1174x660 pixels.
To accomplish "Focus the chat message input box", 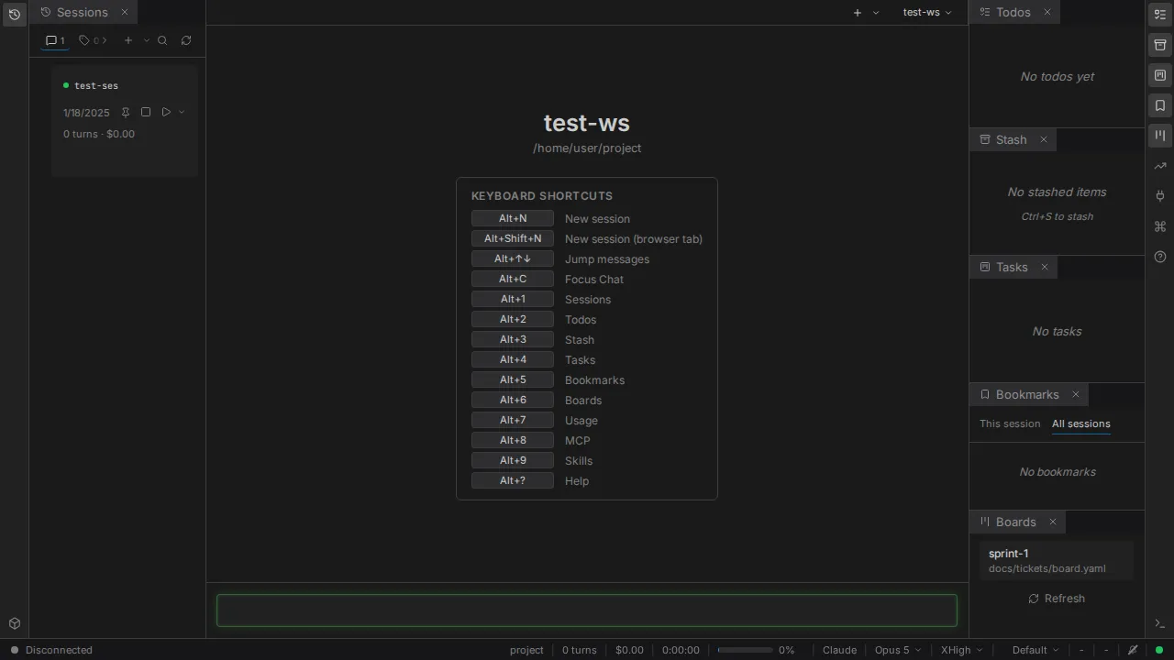I will pos(587,610).
